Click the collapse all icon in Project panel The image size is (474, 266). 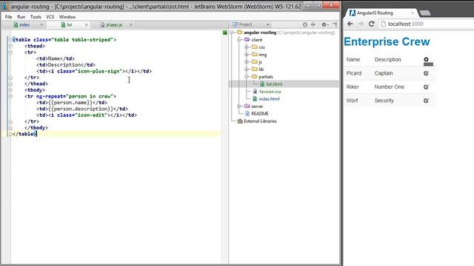pyautogui.click(x=313, y=24)
